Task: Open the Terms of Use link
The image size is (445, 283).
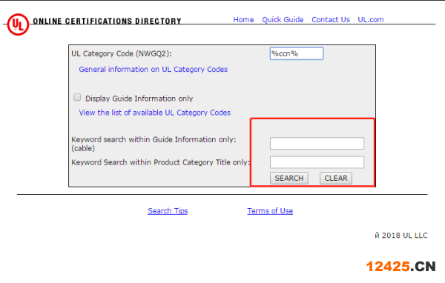Action: coord(270,210)
